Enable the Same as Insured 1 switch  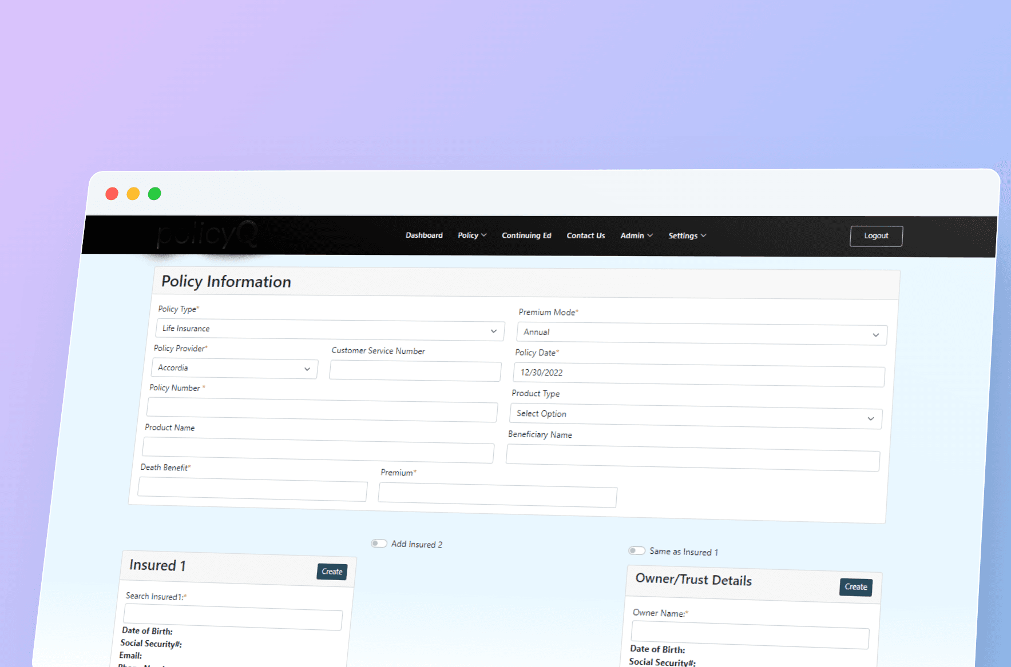point(636,551)
